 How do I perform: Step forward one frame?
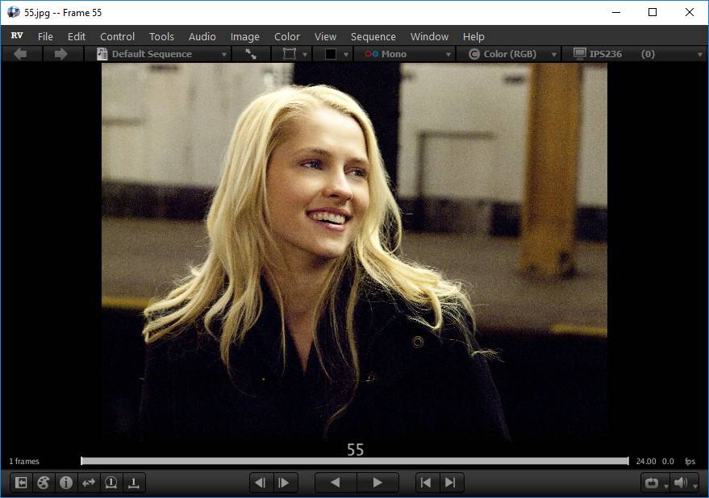tap(284, 483)
